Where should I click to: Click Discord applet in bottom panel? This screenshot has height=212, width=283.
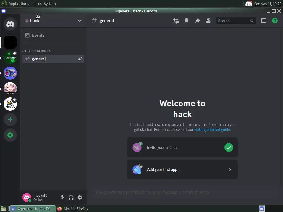tap(262, 209)
